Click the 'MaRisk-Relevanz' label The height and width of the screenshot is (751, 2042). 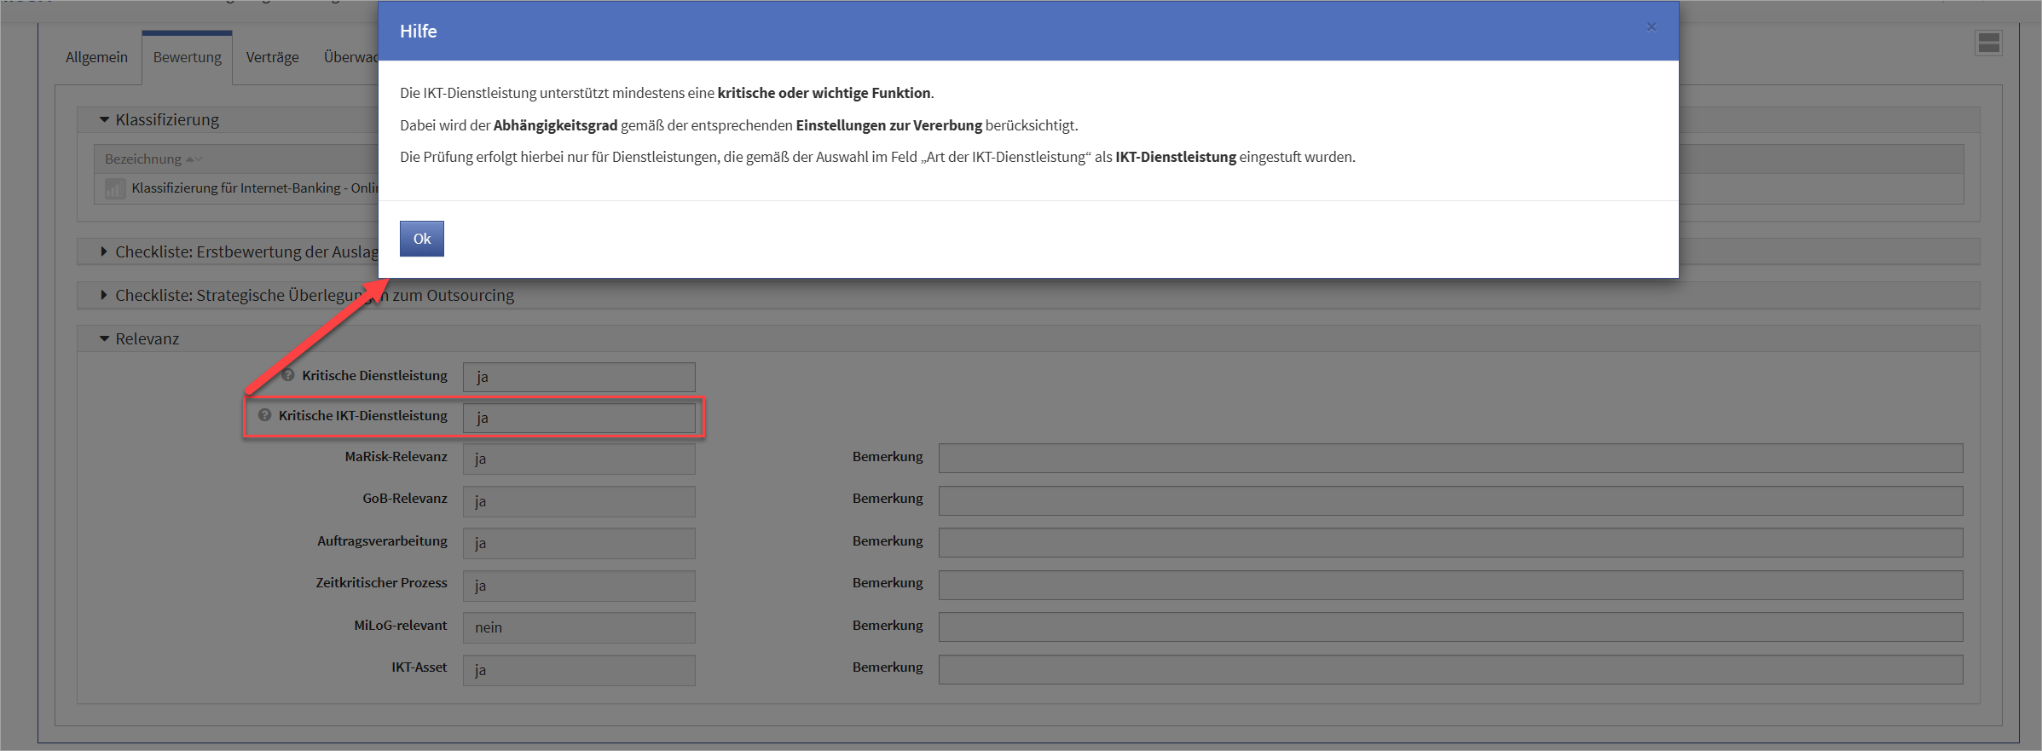click(x=396, y=457)
